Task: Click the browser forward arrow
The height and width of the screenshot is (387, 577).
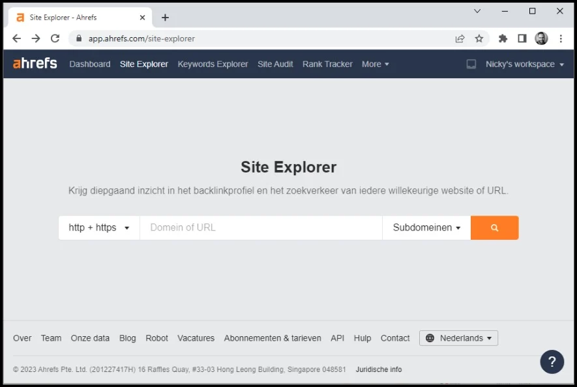Action: (36, 38)
